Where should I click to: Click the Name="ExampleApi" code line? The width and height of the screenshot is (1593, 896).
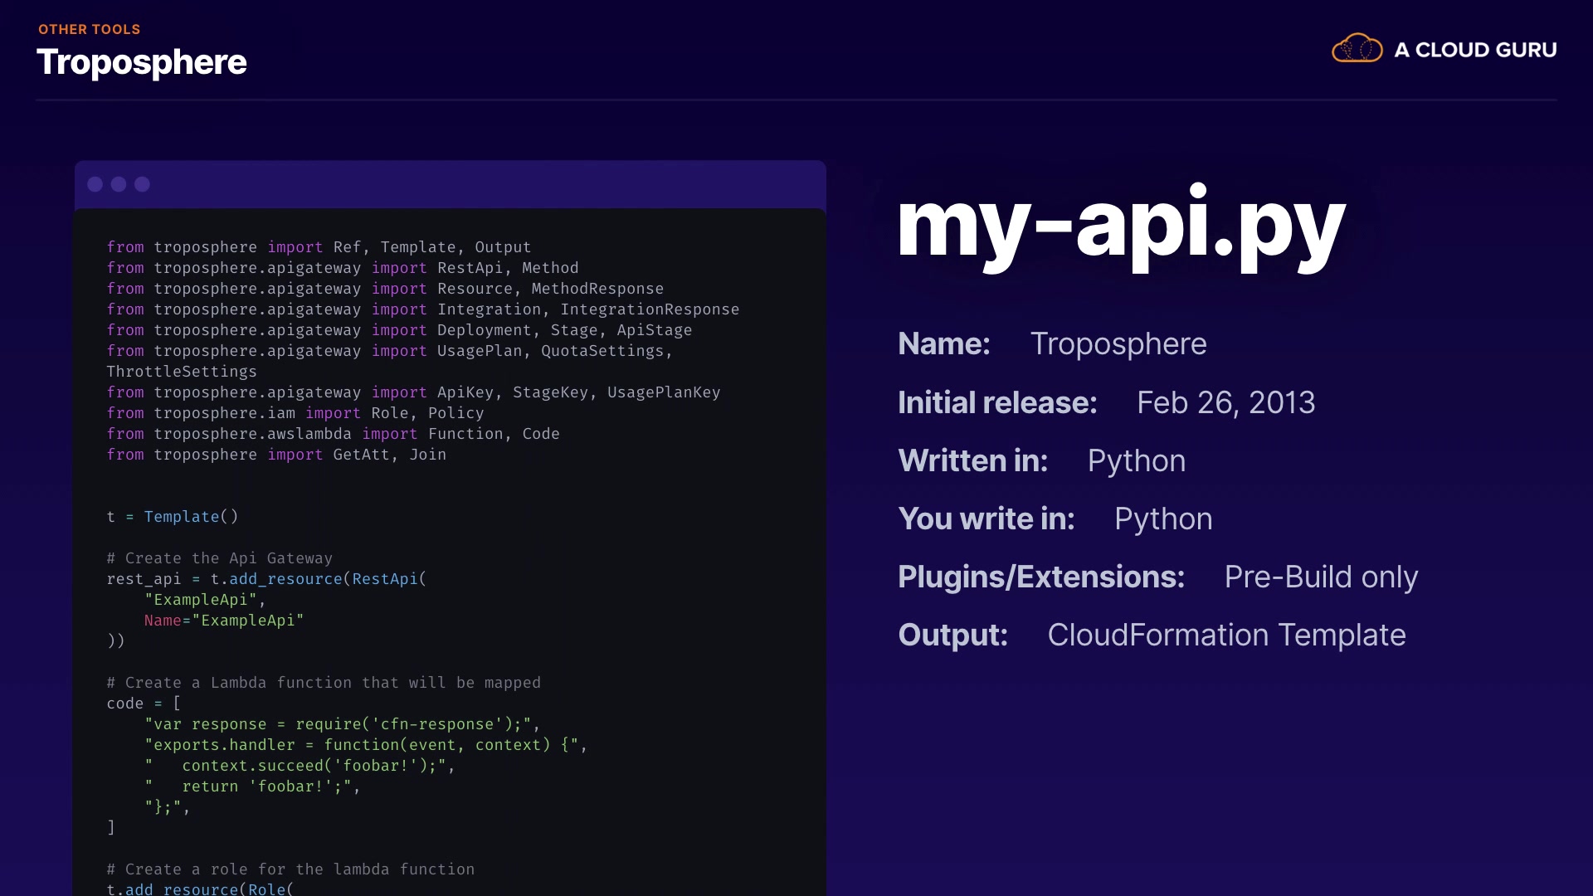[x=224, y=621]
